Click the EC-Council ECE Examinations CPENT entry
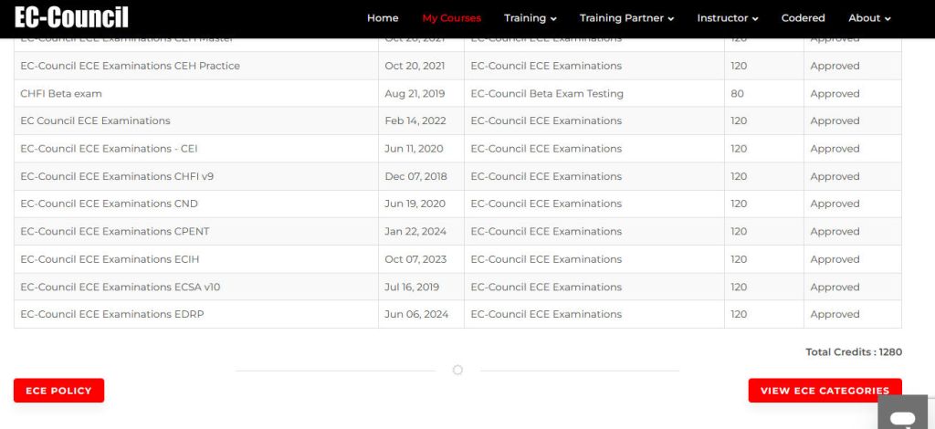 tap(114, 232)
